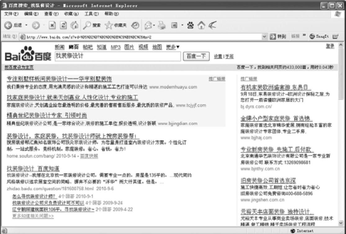This screenshot has height=234, width=346.
Task: Open the Back button history dropdown arrow
Action: (26, 25)
